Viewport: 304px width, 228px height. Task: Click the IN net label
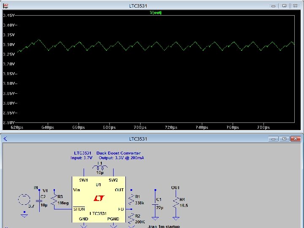click(36, 187)
